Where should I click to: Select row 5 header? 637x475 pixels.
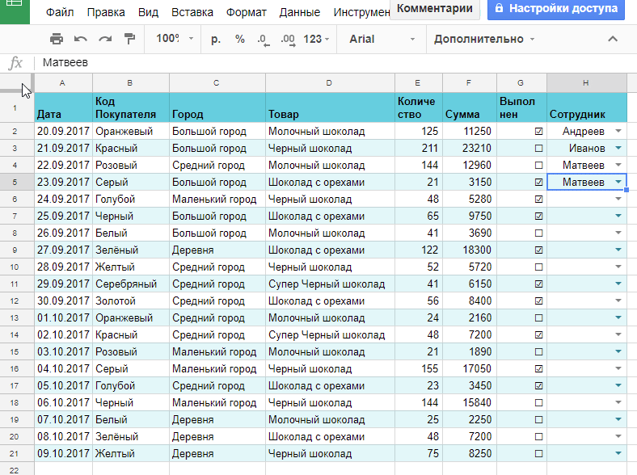click(x=17, y=183)
